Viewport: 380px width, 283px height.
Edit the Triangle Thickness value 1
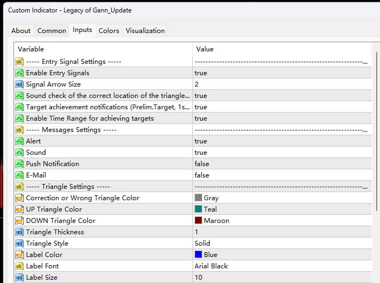coord(282,232)
